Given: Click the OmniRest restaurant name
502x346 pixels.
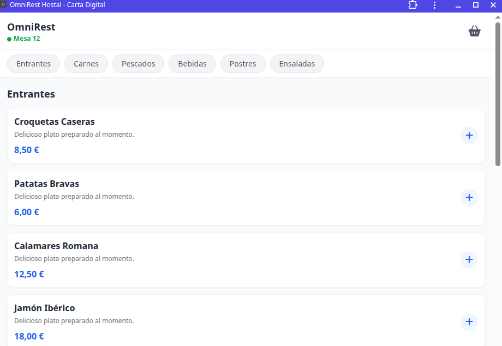Looking at the screenshot, I should 31,27.
